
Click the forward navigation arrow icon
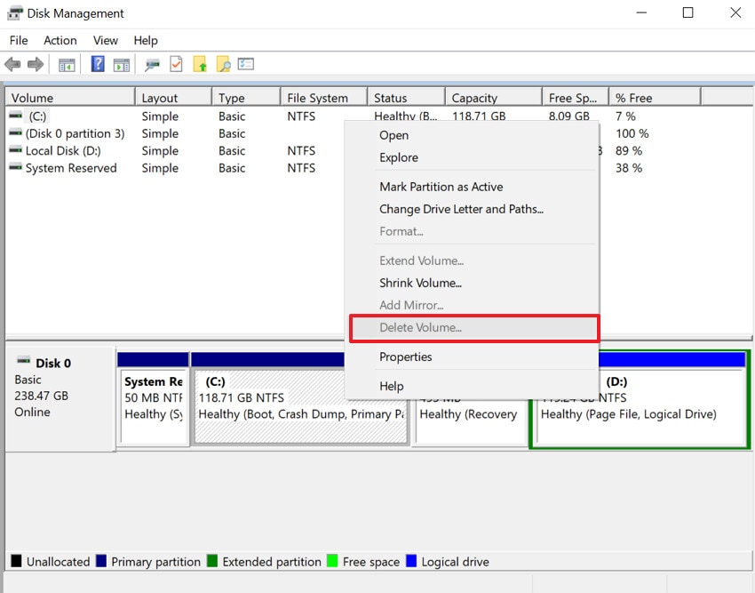35,64
